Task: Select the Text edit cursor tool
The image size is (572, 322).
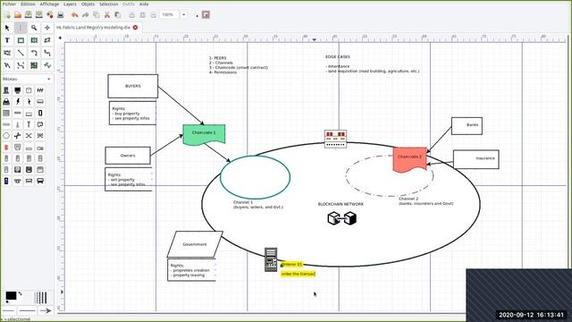Action: coord(21,28)
